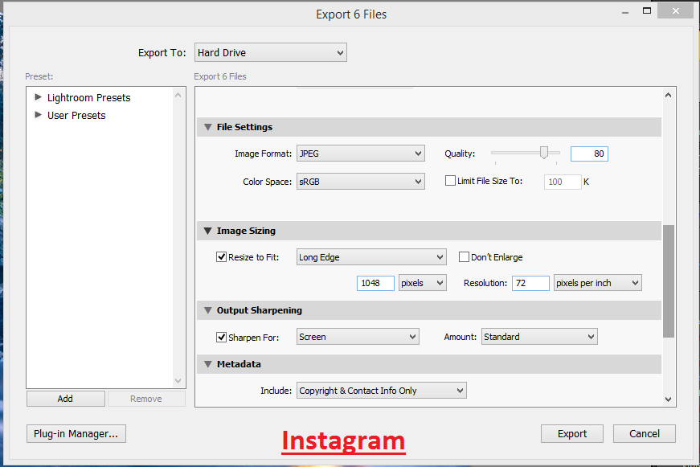Image resolution: width=700 pixels, height=467 pixels.
Task: Open the Image Format JPEG dropdown
Action: click(361, 154)
